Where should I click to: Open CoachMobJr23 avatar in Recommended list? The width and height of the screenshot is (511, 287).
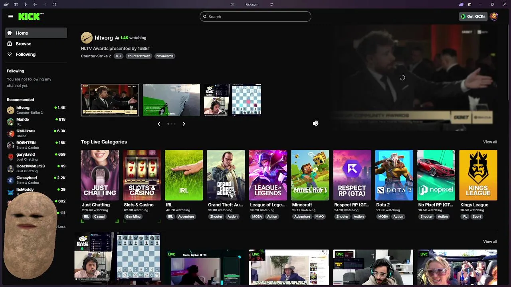[x=10, y=168]
